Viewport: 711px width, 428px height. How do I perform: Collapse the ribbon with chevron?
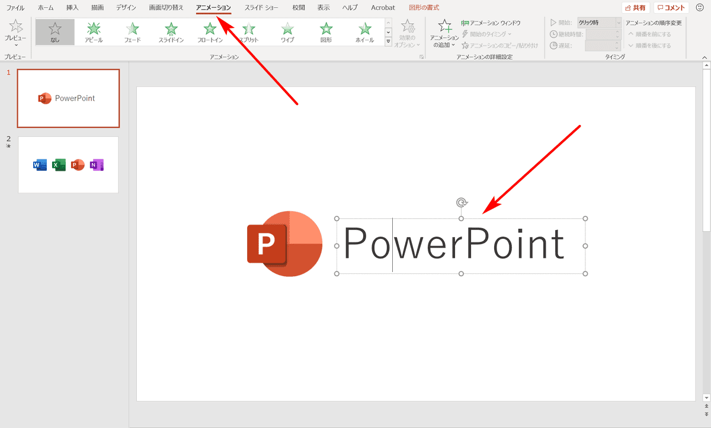coord(705,57)
